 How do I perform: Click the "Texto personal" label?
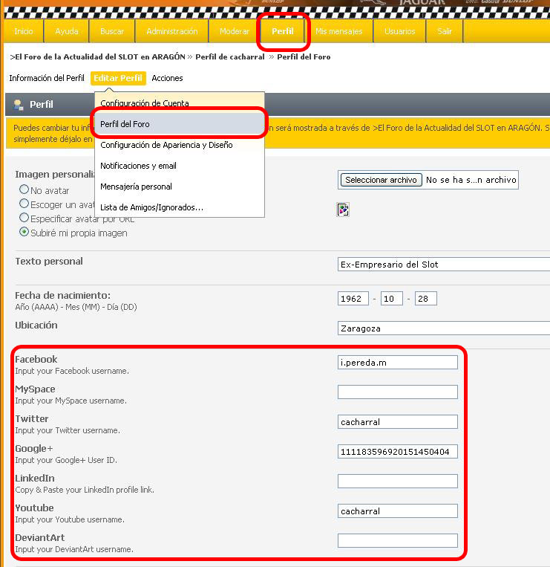coord(49,261)
